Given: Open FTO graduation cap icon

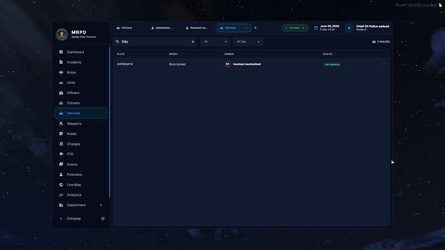Looking at the screenshot, I should coord(61,154).
